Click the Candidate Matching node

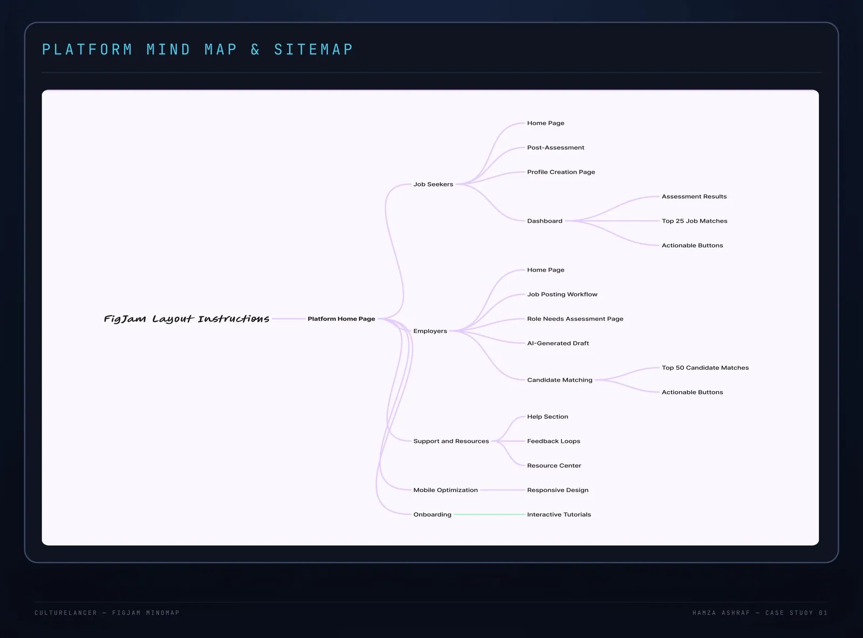[x=560, y=380]
